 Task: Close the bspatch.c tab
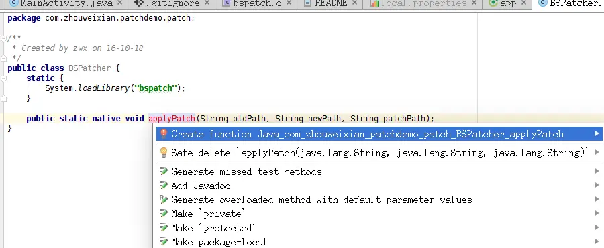click(288, 3)
